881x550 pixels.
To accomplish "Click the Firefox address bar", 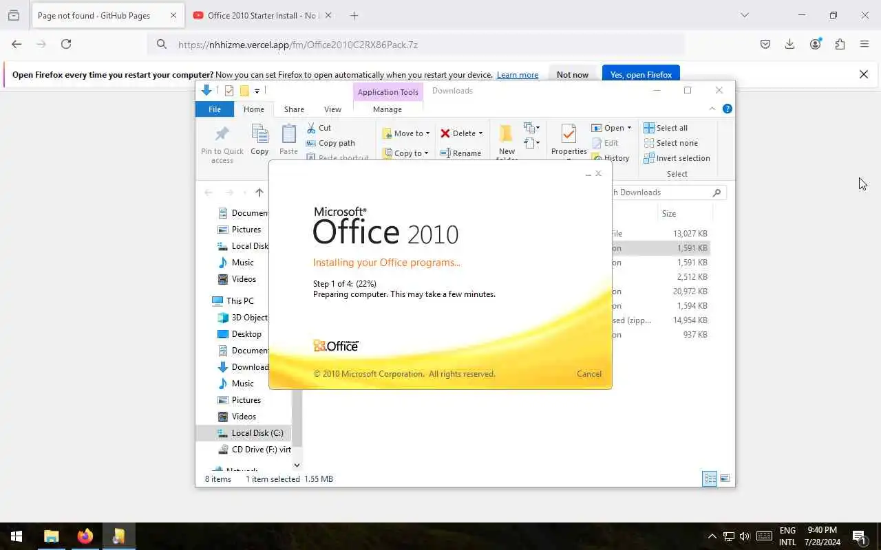I will 416,45.
